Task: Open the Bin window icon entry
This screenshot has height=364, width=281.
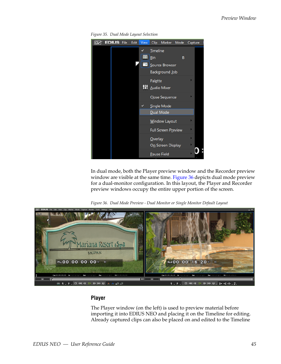Action: 145,57
